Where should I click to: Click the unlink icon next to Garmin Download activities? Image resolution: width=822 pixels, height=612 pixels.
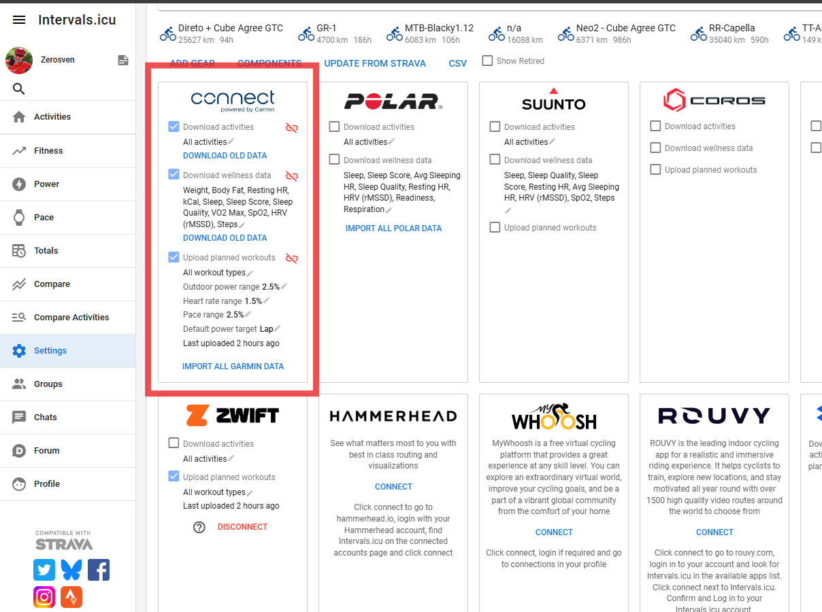pos(292,128)
